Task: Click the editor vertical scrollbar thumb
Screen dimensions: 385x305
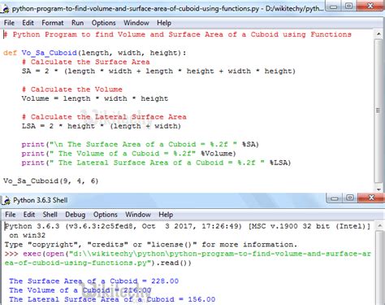Action: 379,111
